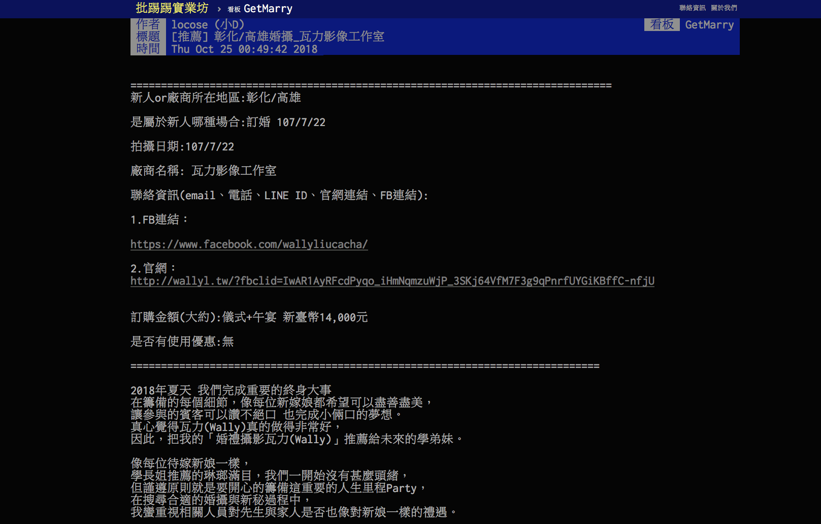Click line starting 但謹遵原則就是要開心的籌備
Screen dimensions: 821x524
click(x=279, y=488)
